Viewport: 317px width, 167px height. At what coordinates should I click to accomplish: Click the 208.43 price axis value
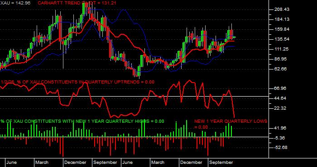282,9
